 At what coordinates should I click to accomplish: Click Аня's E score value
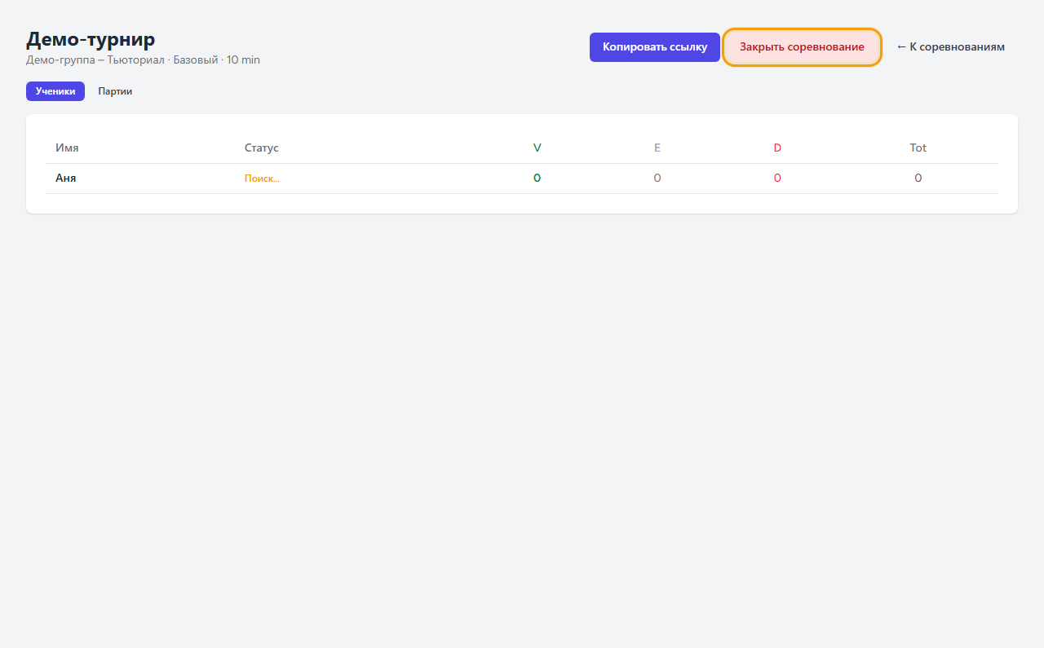(x=657, y=178)
